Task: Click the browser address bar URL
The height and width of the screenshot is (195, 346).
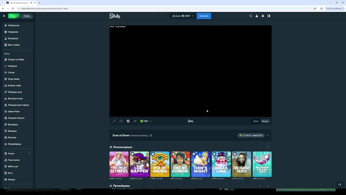Action: (x=45, y=8)
